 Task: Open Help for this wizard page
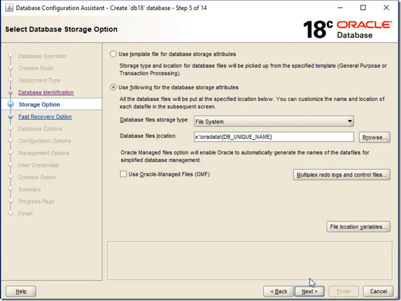point(21,291)
